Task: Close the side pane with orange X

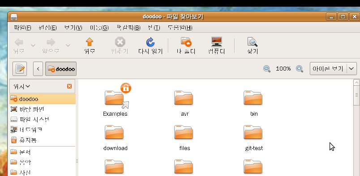Action: point(69,86)
